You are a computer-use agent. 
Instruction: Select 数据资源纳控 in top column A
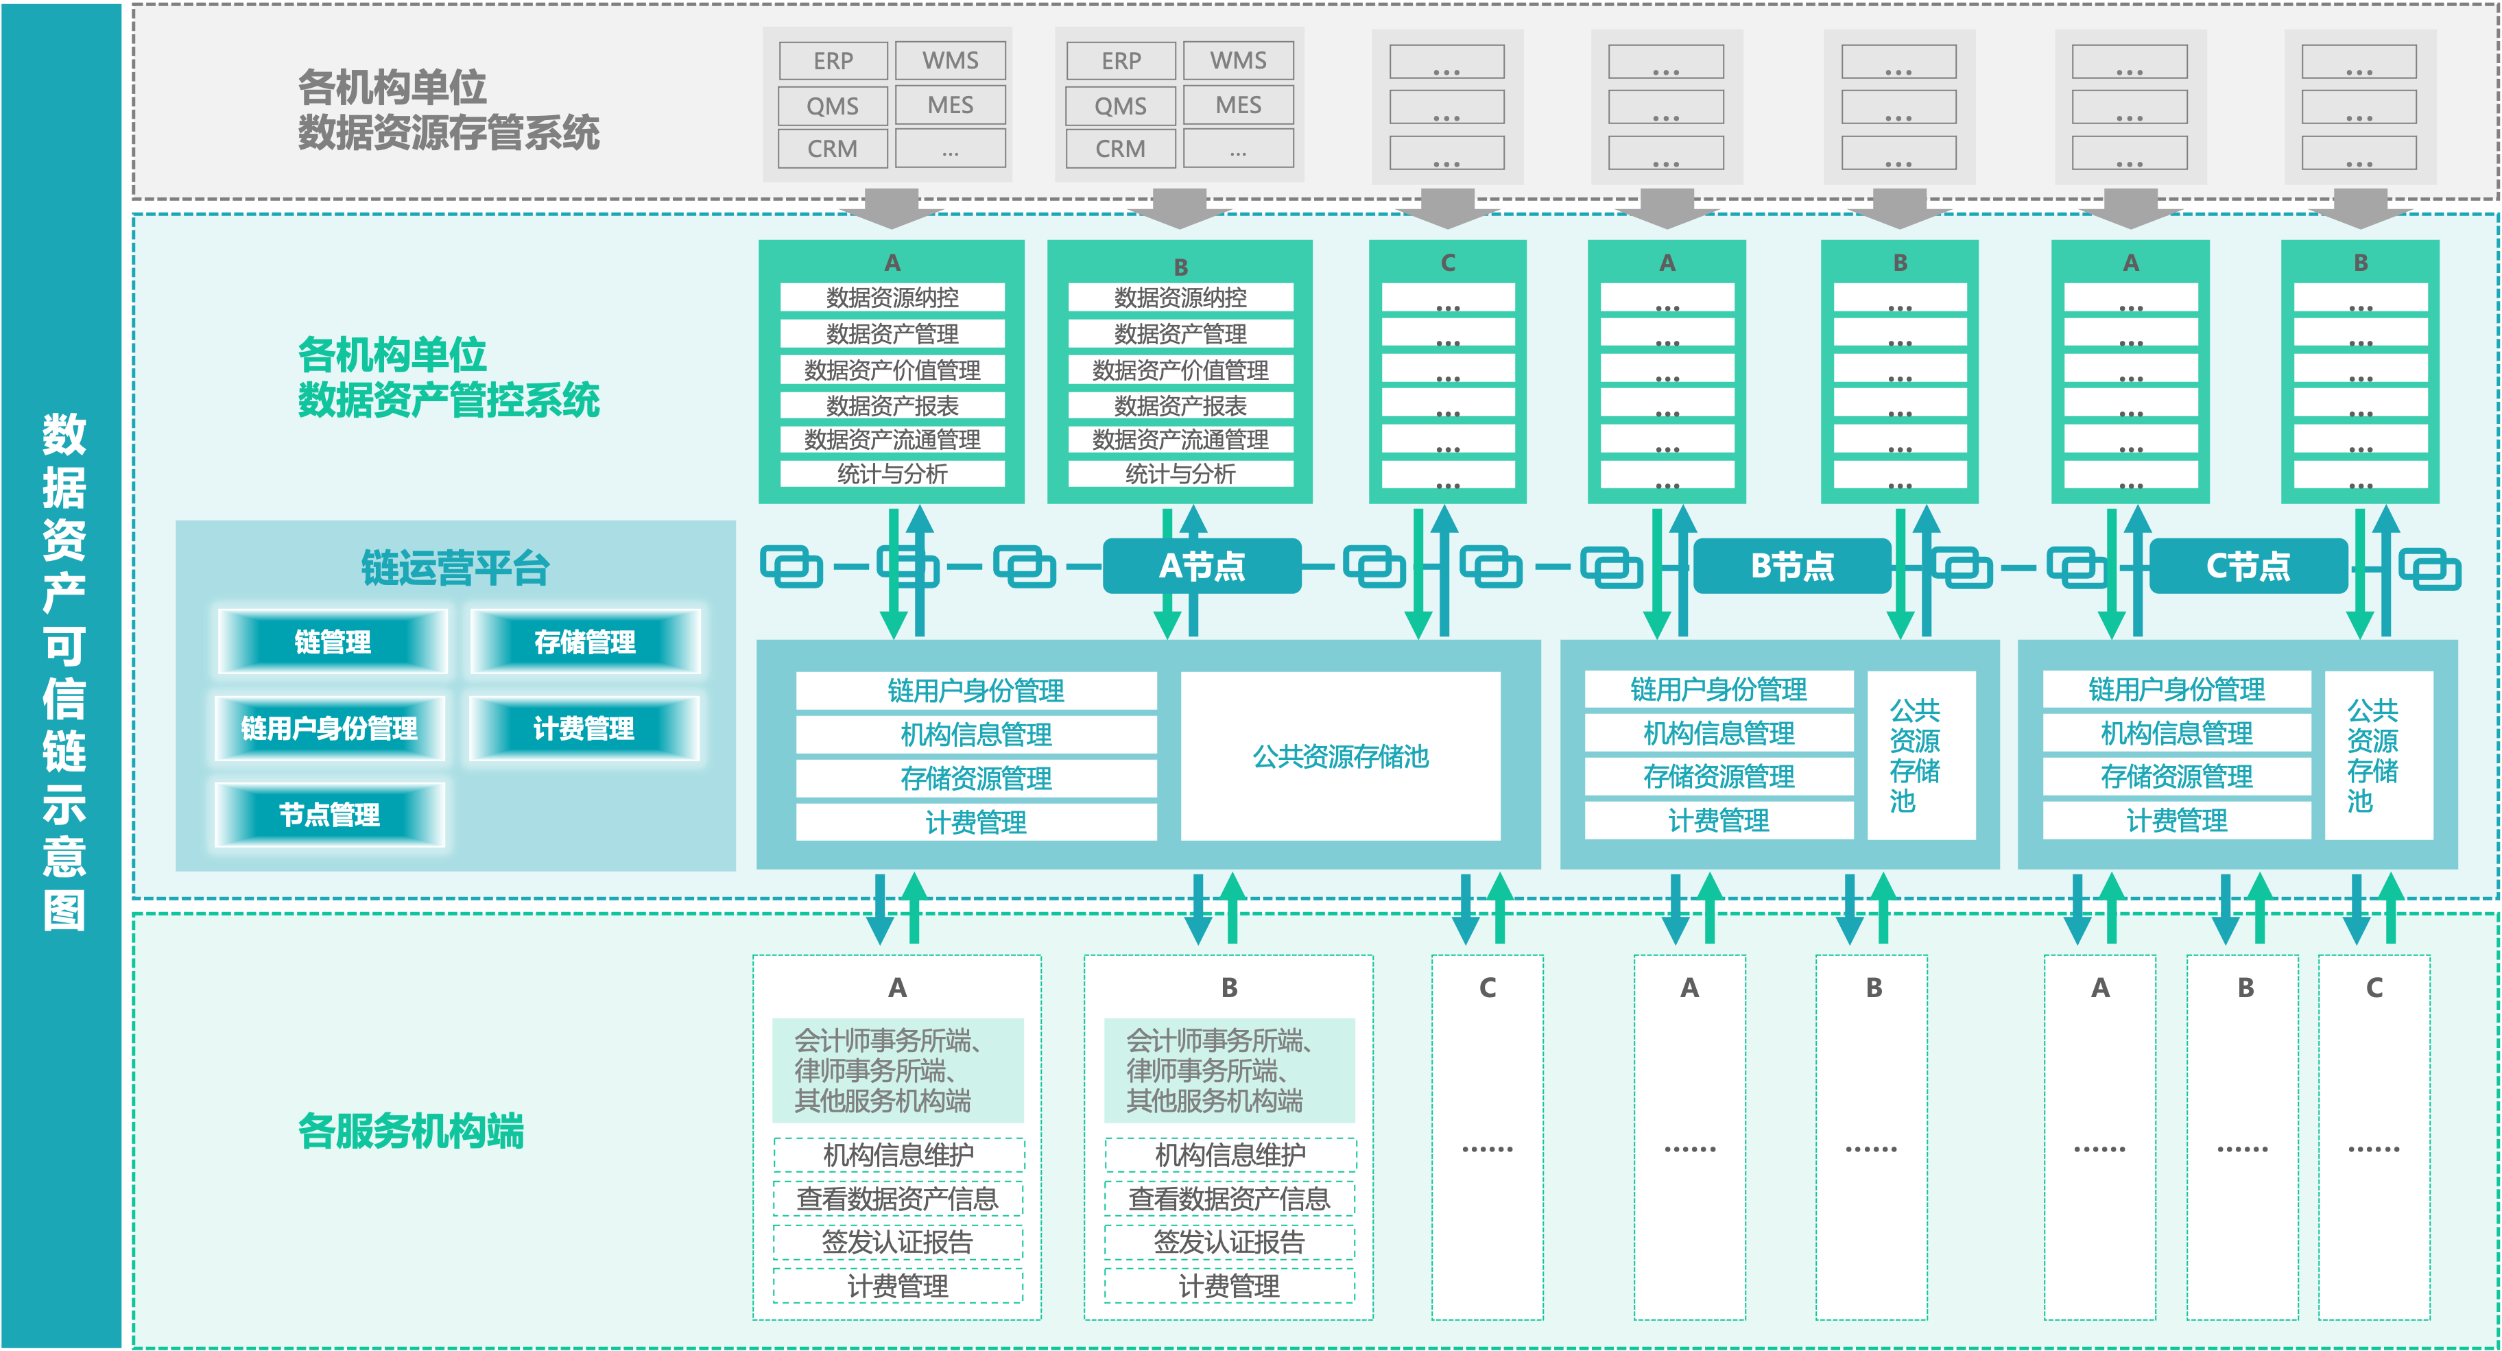coord(892,297)
